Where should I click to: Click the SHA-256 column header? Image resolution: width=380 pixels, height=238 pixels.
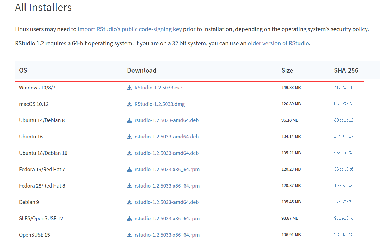pos(346,70)
